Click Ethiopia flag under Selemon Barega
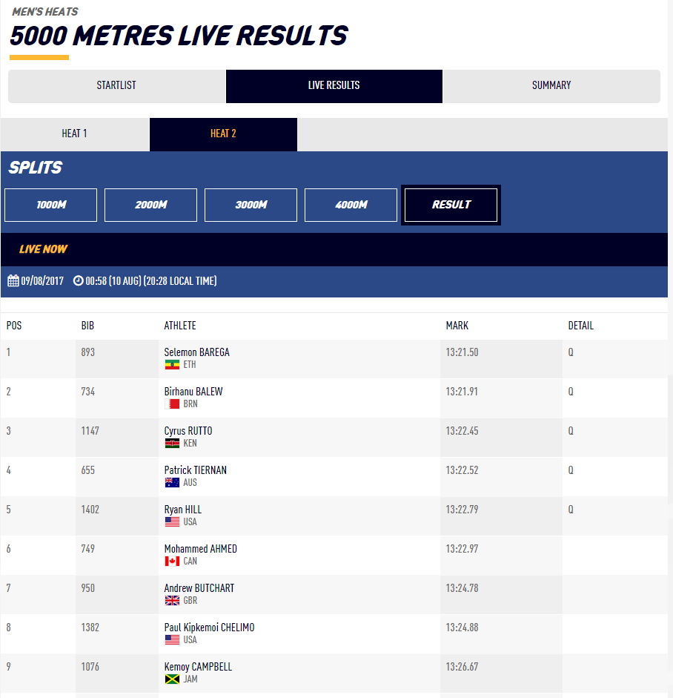 tap(172, 365)
